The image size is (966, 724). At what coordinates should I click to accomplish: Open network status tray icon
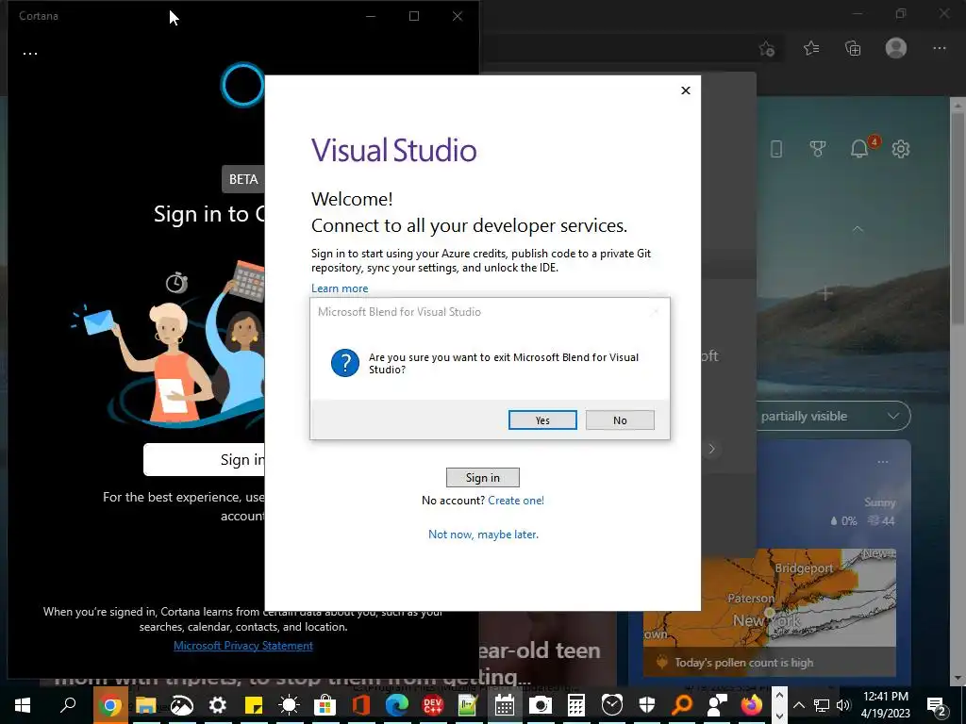[822, 705]
